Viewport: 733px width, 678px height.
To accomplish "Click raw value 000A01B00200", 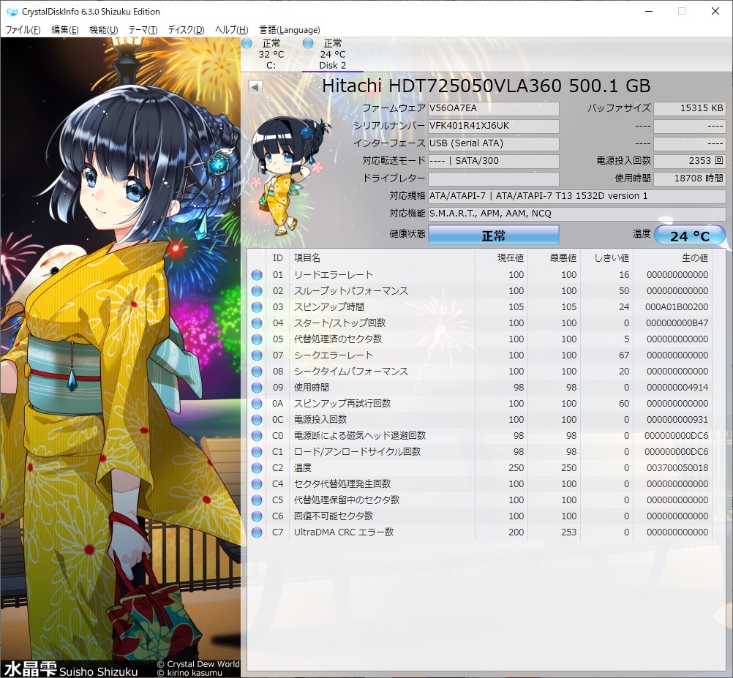I will pos(677,307).
